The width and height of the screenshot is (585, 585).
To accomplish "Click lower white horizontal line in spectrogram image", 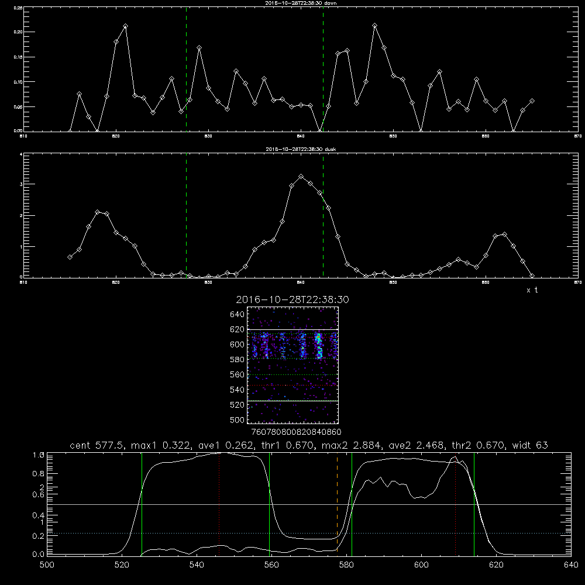I will tap(293, 401).
